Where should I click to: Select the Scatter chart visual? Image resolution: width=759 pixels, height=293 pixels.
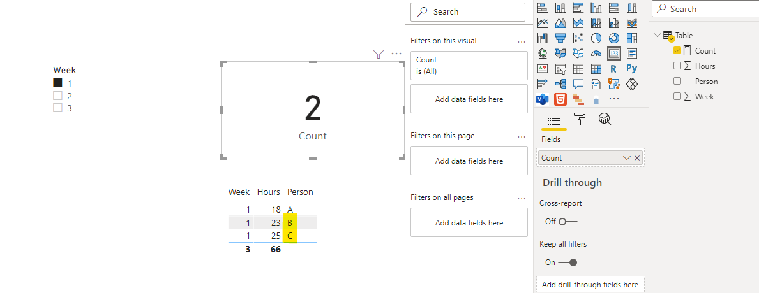578,38
